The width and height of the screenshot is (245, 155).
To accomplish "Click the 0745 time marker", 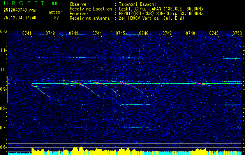I will tap(120, 33).
